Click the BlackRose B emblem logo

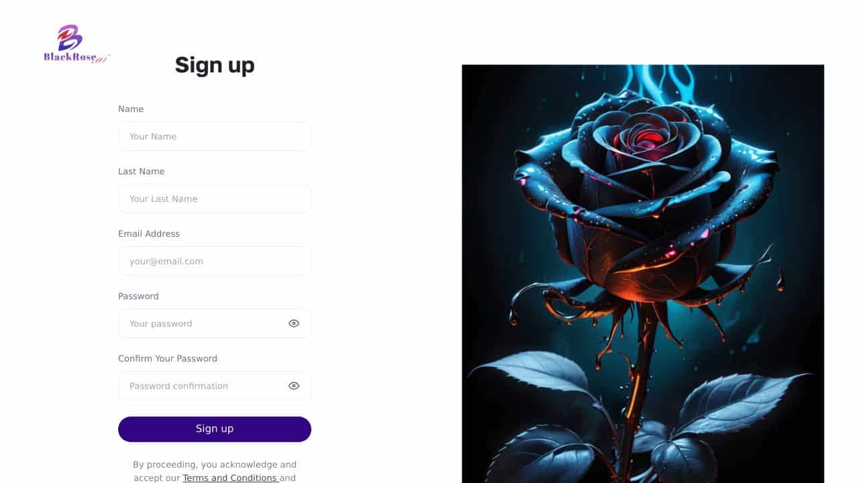(69, 38)
